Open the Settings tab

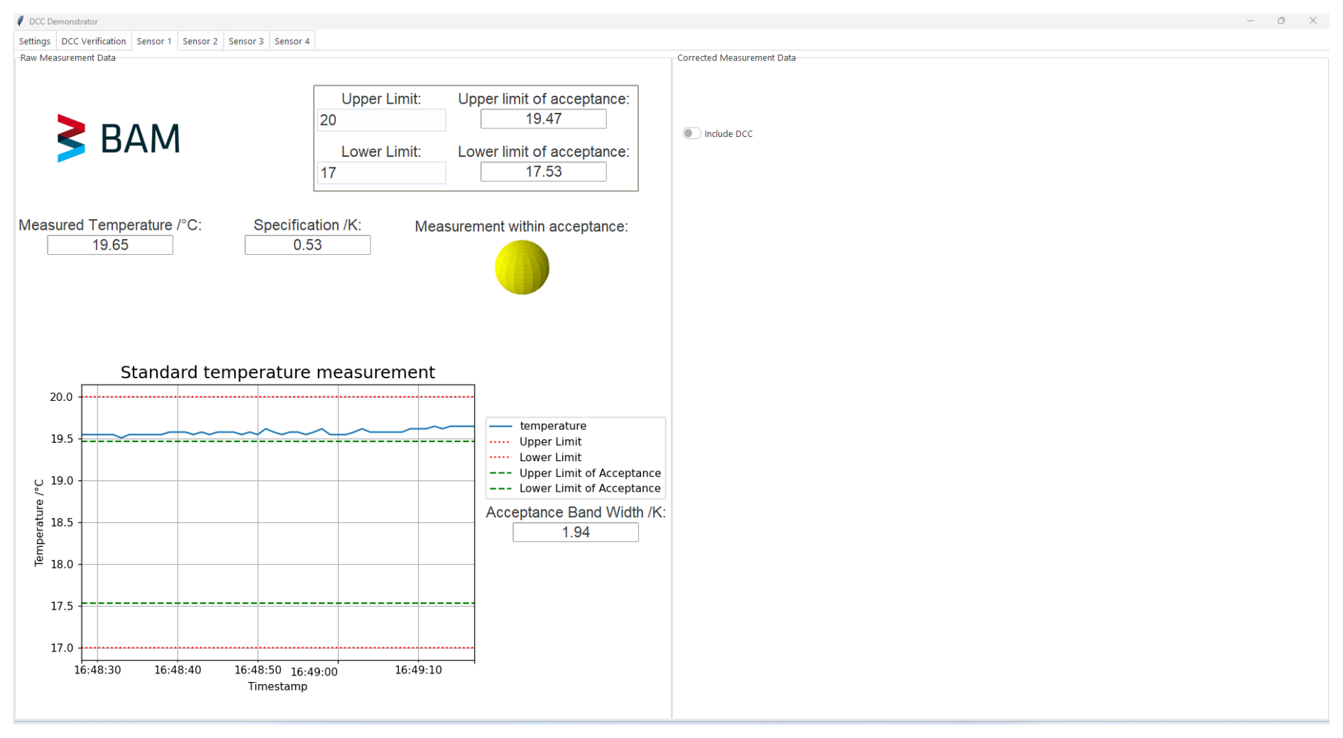tap(34, 41)
